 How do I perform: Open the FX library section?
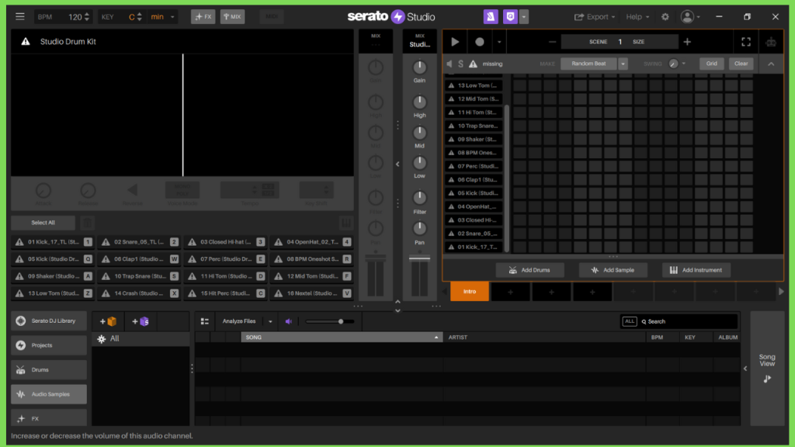[x=49, y=418]
